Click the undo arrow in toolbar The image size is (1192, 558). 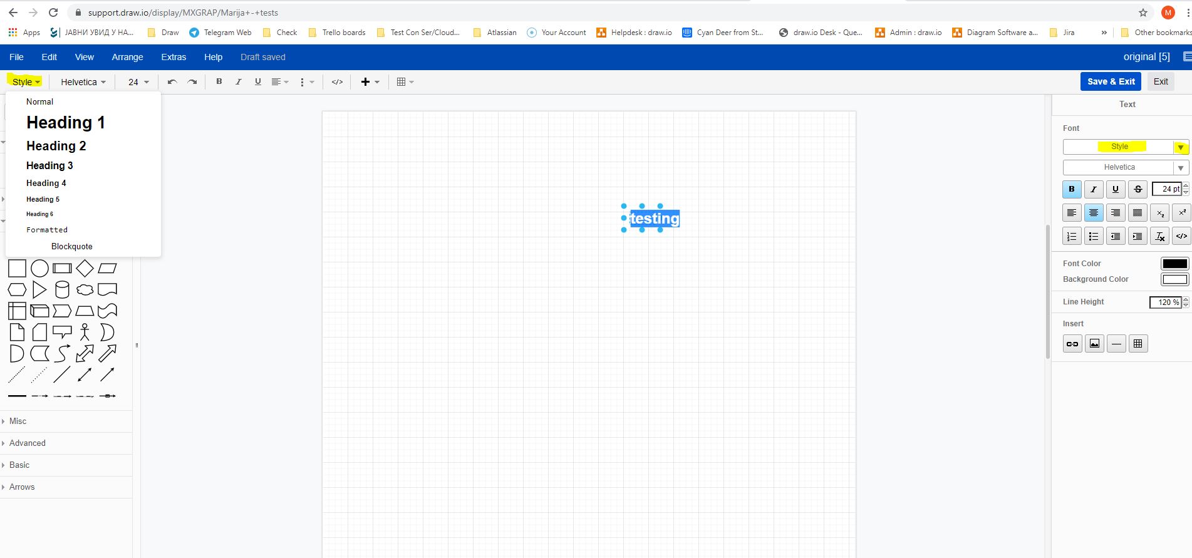pyautogui.click(x=172, y=82)
